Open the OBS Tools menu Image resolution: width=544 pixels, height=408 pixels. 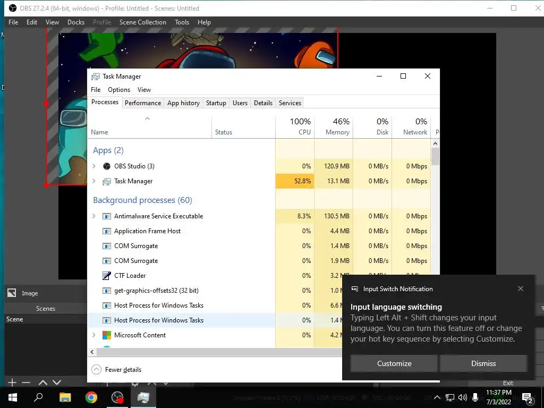(x=182, y=22)
